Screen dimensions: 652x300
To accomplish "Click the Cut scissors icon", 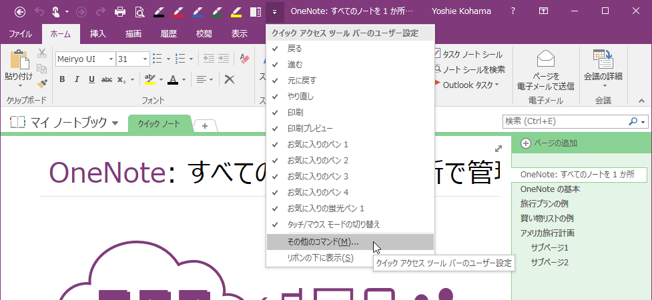I will coord(41,53).
